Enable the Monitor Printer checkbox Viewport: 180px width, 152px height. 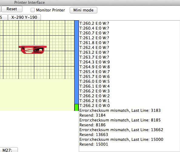point(33,10)
